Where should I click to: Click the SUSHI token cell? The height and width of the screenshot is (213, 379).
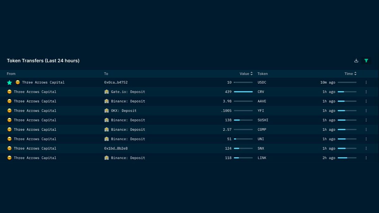pyautogui.click(x=263, y=120)
